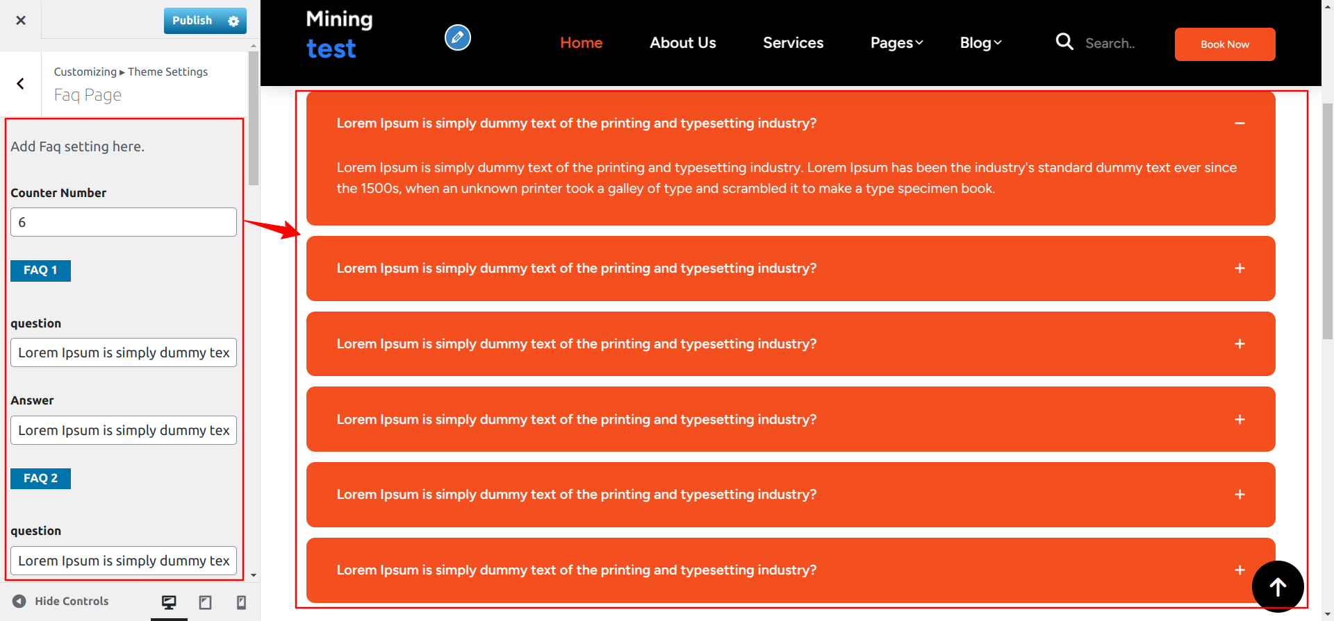Switch to mobile preview icon
This screenshot has width=1334, height=621.
[241, 602]
